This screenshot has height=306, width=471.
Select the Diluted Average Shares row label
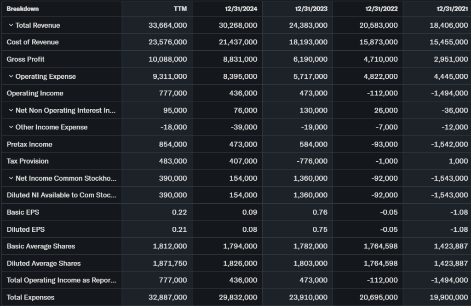(x=44, y=263)
